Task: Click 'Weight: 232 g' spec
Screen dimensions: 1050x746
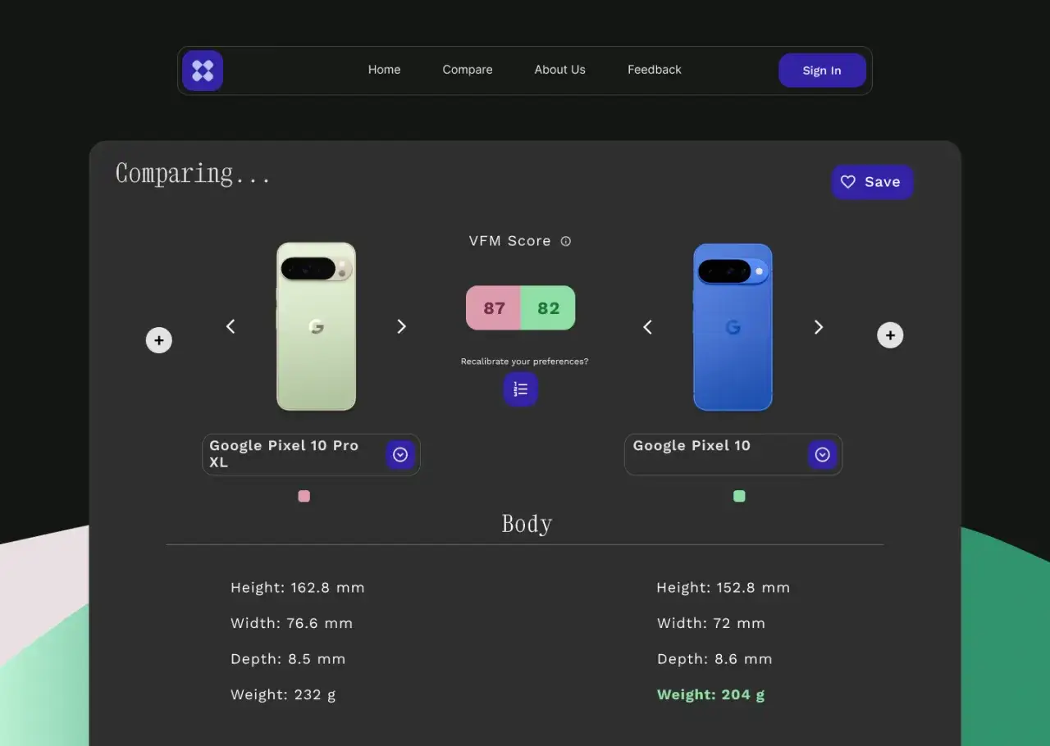Action: click(283, 695)
